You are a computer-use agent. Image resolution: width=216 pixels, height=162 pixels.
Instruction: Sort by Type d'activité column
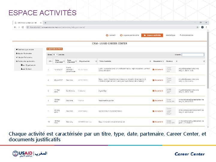[71, 61]
